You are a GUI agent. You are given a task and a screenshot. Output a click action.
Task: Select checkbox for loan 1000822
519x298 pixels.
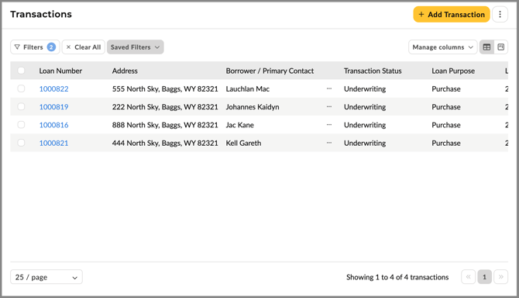click(x=21, y=88)
